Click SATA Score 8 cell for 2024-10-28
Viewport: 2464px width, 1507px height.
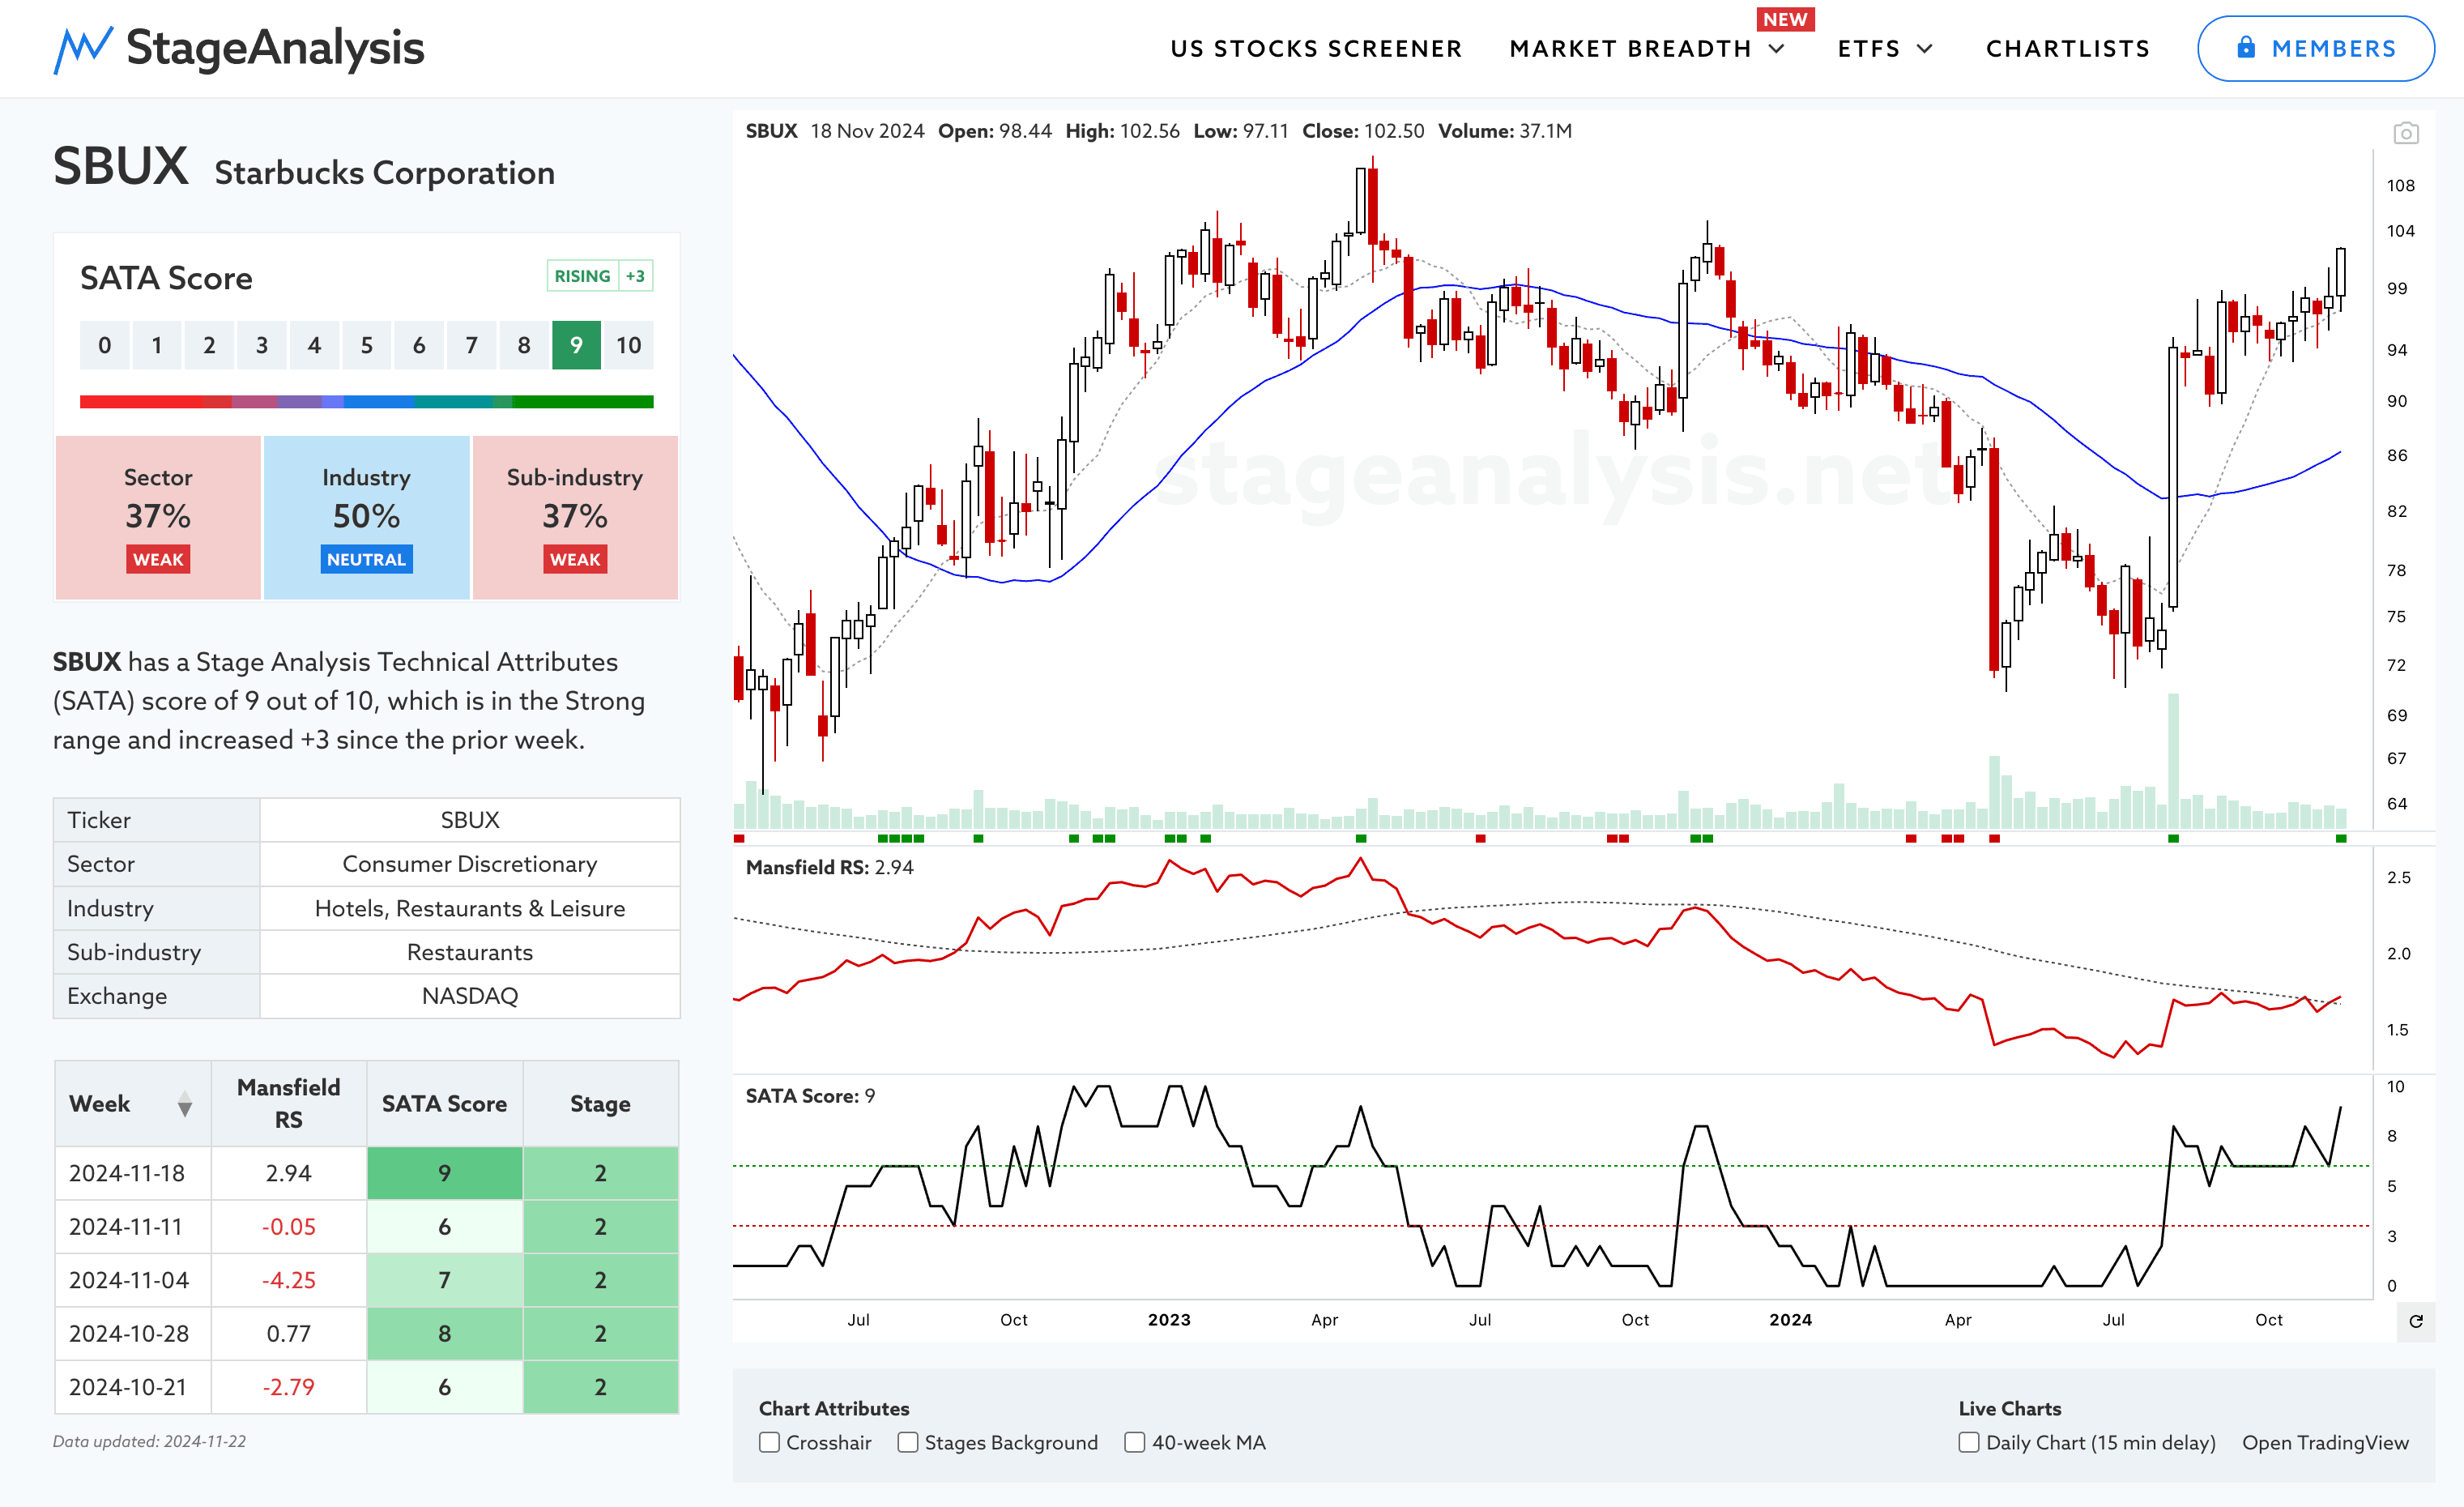tap(444, 1334)
